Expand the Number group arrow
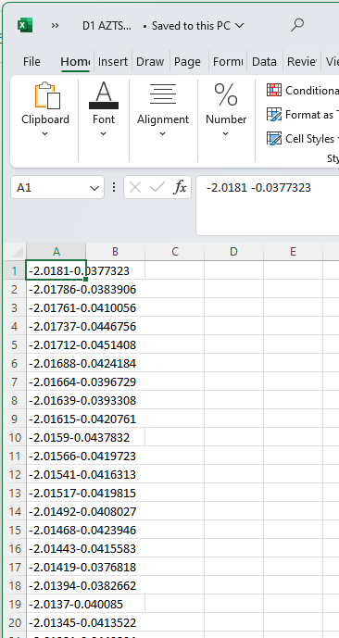Image resolution: width=339 pixels, height=638 pixels. [x=226, y=134]
